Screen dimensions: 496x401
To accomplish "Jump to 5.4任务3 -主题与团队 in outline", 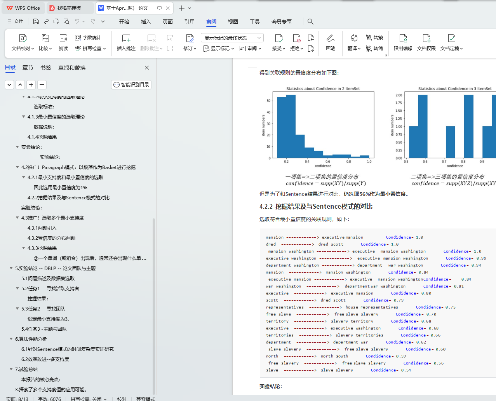I will pyautogui.click(x=44, y=329).
